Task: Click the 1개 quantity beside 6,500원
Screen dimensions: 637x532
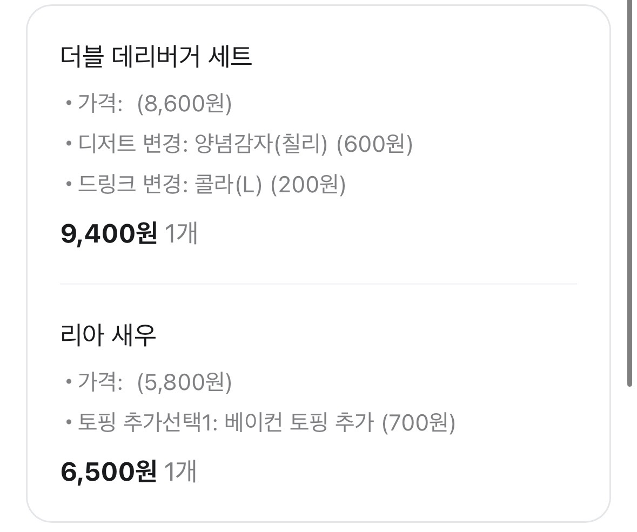Action: click(180, 472)
